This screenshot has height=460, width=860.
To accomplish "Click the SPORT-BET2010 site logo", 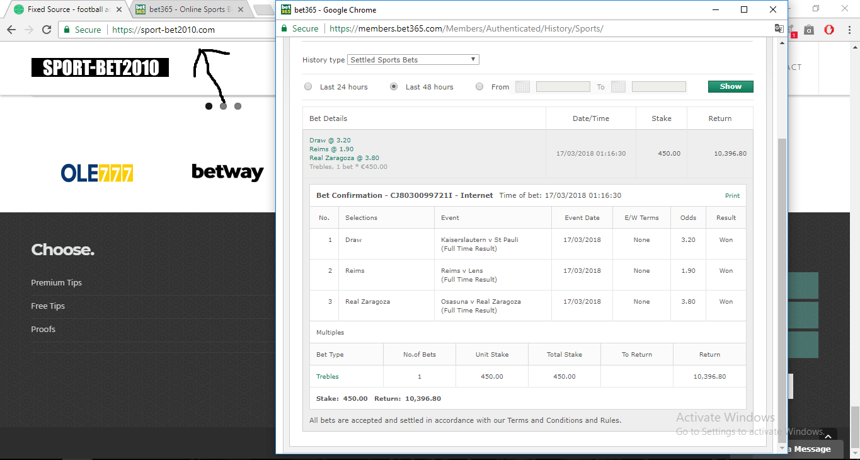I will [x=100, y=67].
